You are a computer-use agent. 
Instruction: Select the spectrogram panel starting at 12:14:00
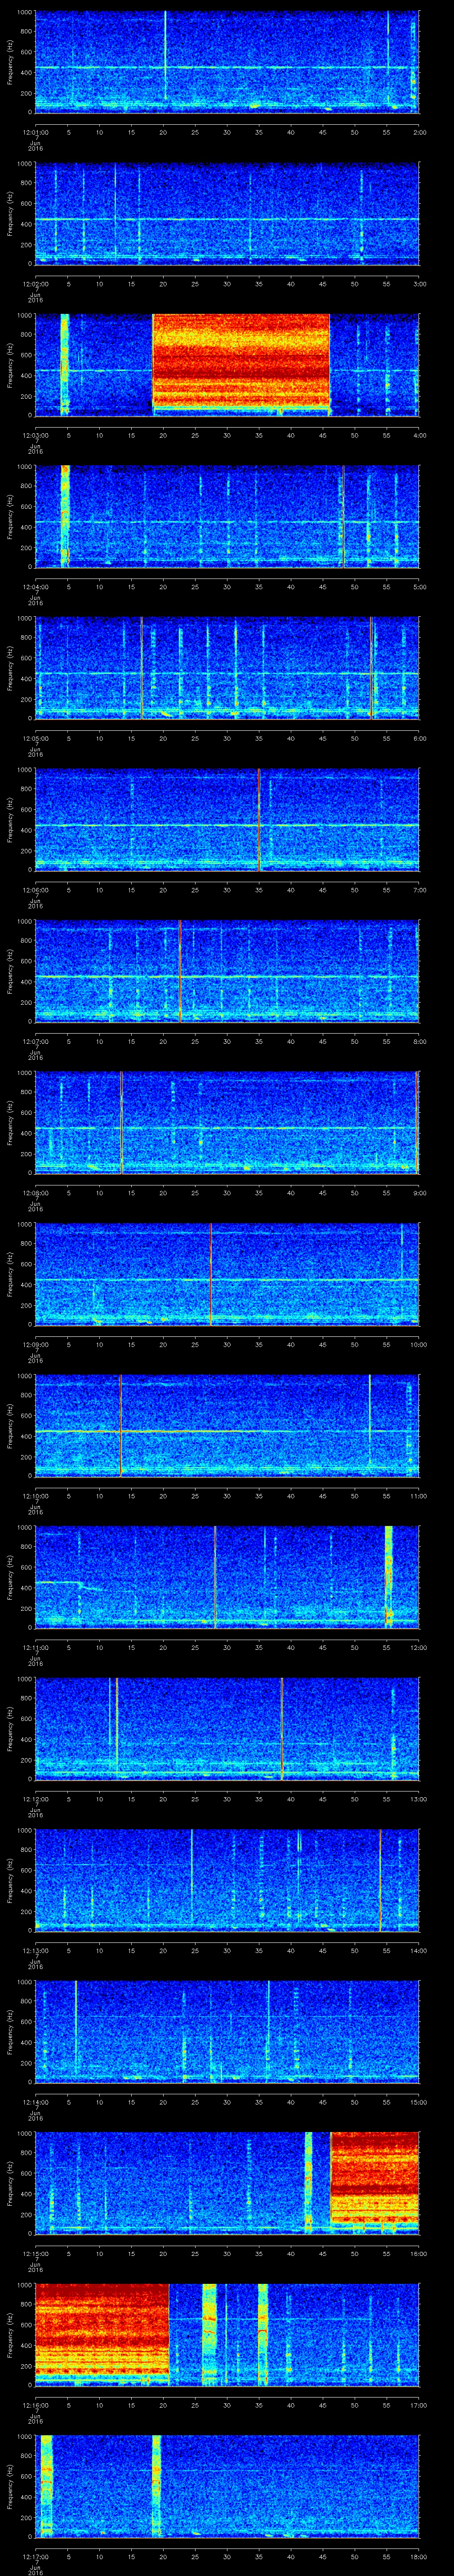[x=227, y=2032]
